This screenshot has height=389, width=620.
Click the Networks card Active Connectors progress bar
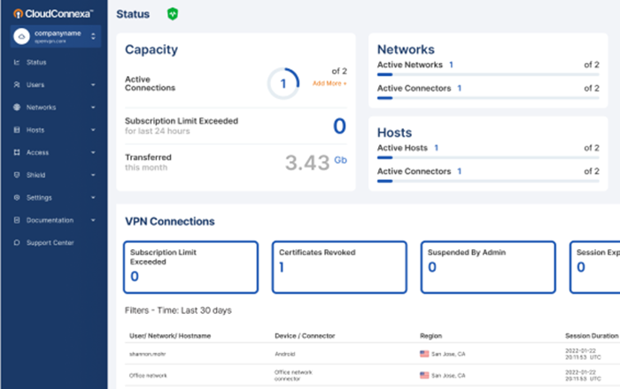click(488, 98)
